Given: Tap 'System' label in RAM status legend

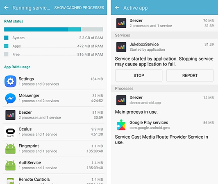Looking at the screenshot, I should 18,38.
